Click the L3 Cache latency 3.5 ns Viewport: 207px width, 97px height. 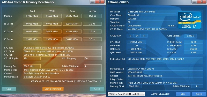tap(92, 39)
